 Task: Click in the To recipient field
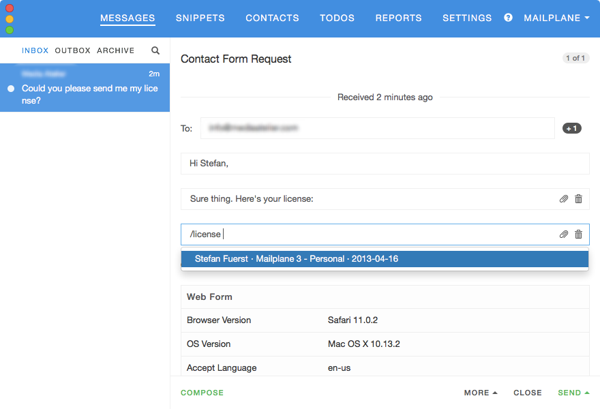(x=377, y=128)
